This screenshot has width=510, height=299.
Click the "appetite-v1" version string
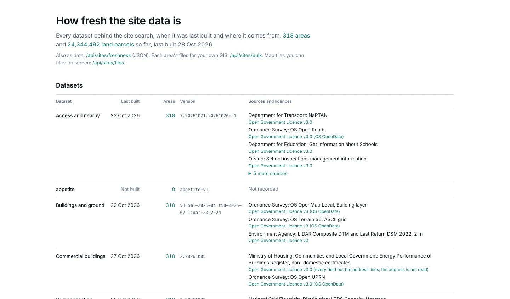[x=194, y=190]
